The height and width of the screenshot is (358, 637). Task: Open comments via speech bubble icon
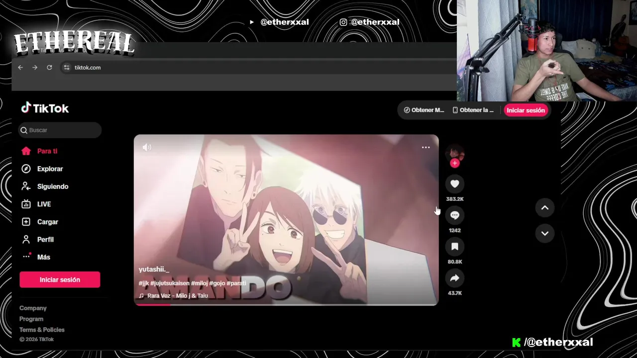454,215
